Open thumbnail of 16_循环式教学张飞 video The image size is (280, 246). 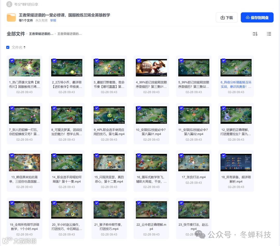click(151, 162)
